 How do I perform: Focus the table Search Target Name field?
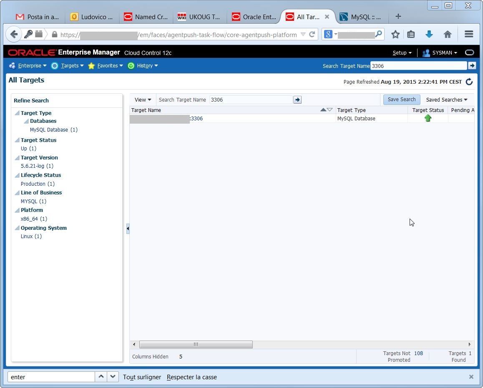(x=251, y=99)
